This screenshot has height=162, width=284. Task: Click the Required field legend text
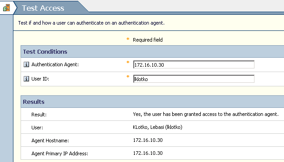148,40
